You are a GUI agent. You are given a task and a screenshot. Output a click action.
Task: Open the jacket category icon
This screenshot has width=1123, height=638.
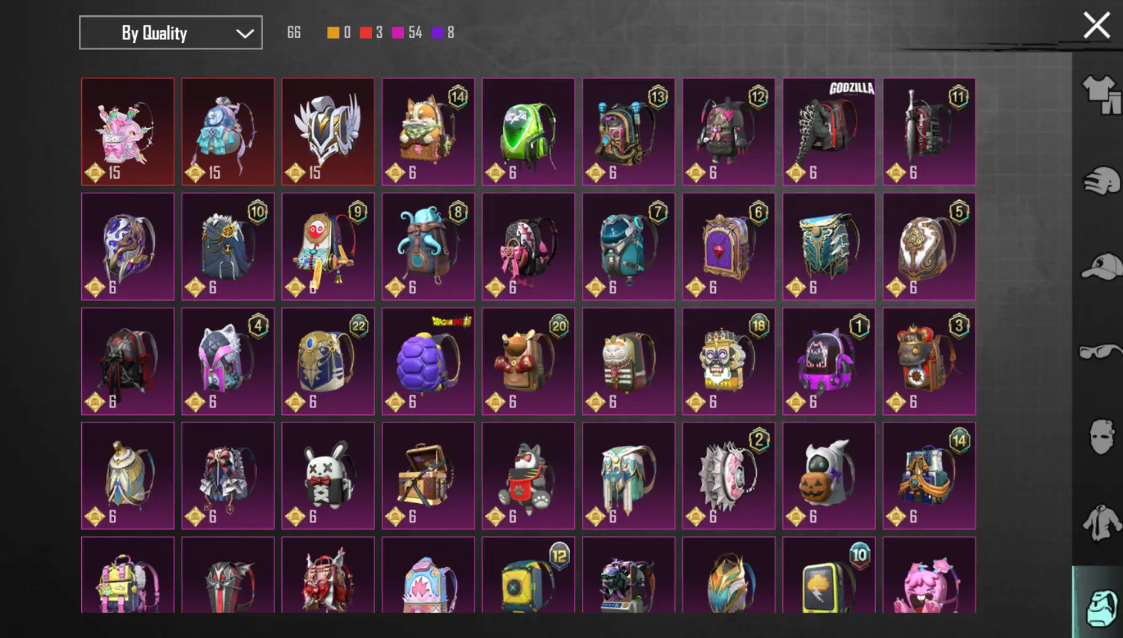point(1101,523)
